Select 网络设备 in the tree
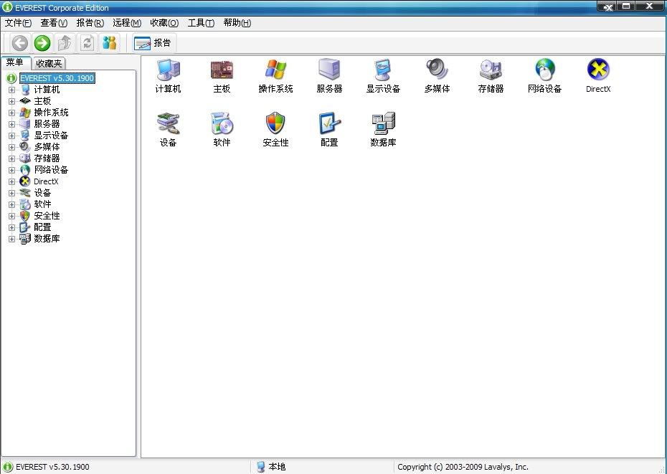The height and width of the screenshot is (474, 667). 51,170
